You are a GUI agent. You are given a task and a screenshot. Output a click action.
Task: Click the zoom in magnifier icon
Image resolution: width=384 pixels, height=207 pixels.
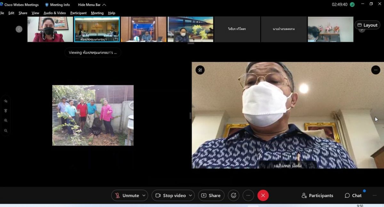point(6,120)
